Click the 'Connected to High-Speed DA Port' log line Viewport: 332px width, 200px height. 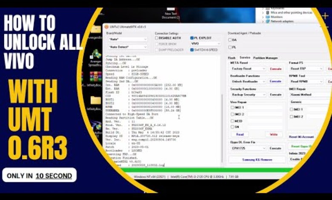(x=132, y=114)
